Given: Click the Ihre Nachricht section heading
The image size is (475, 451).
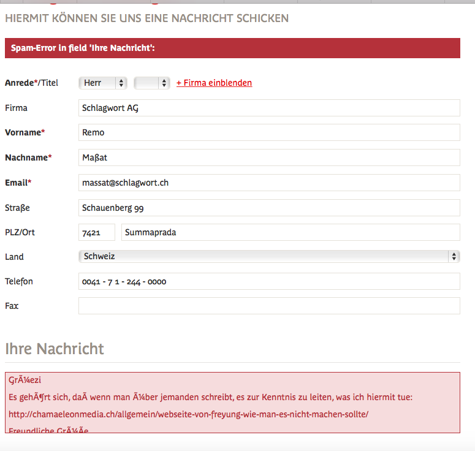Looking at the screenshot, I should pyautogui.click(x=55, y=349).
